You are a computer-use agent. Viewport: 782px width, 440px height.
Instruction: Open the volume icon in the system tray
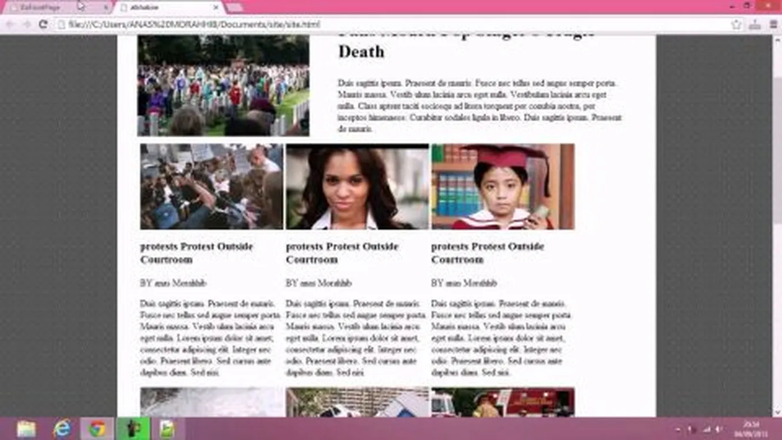pyautogui.click(x=718, y=430)
